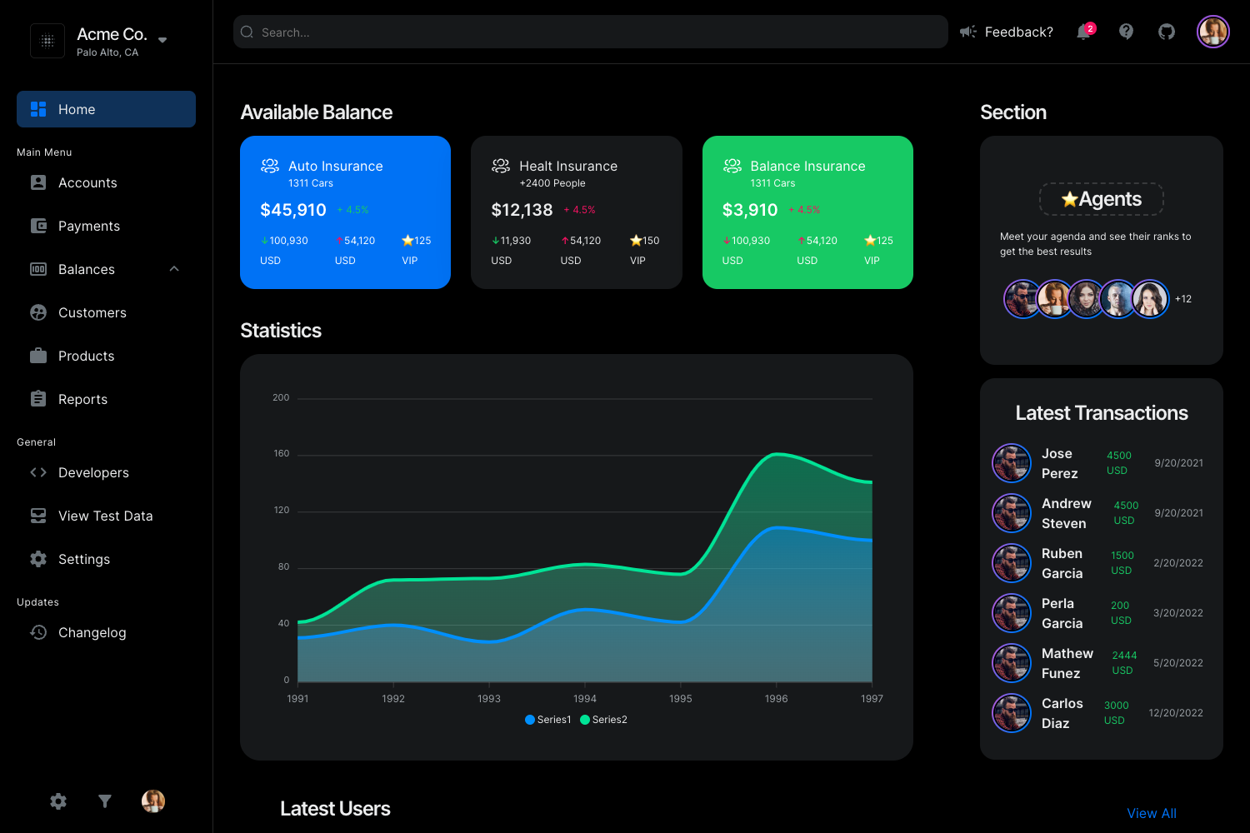
Task: Switch to the Home tab
Action: pos(76,109)
